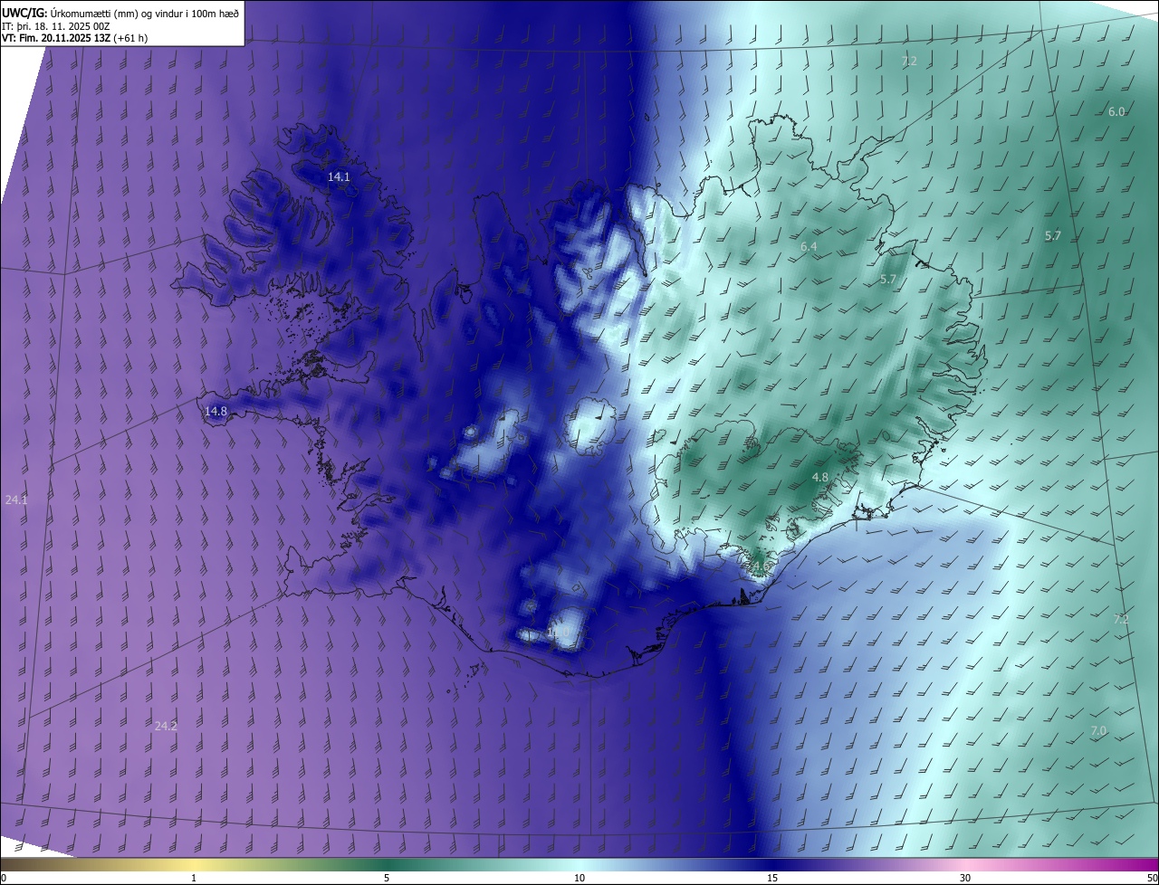The width and height of the screenshot is (1159, 885).
Task: Click the 11.0 value near the south coast
Action: (x=559, y=632)
